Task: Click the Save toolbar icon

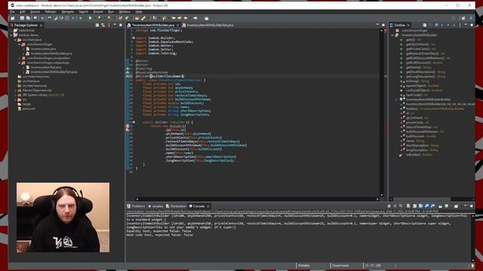Action: tap(22, 18)
